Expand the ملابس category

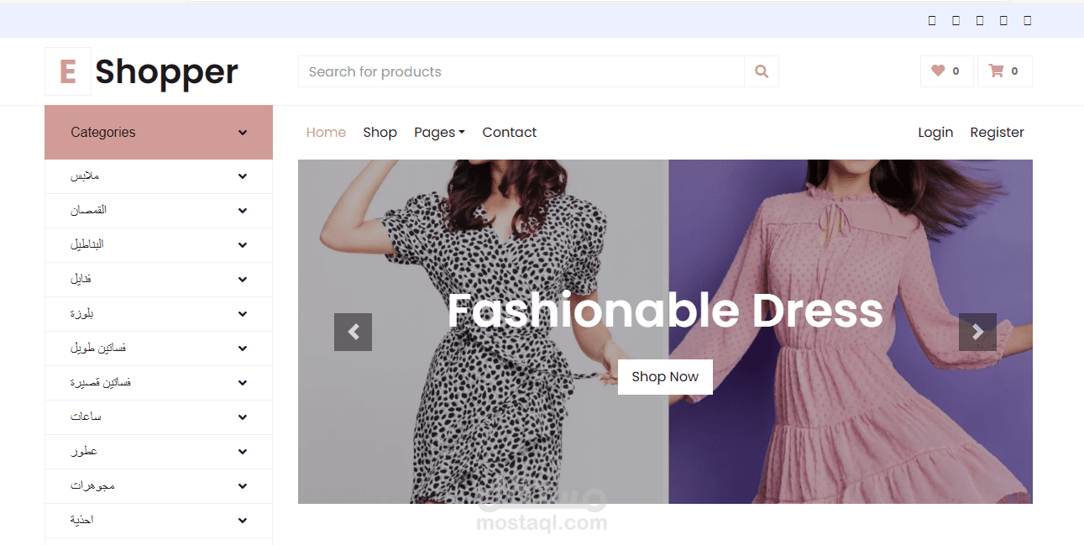point(243,176)
